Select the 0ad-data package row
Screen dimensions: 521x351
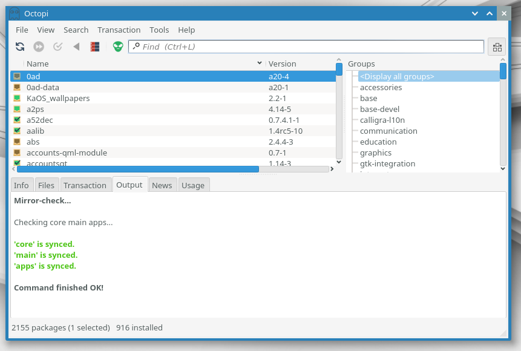(x=173, y=87)
